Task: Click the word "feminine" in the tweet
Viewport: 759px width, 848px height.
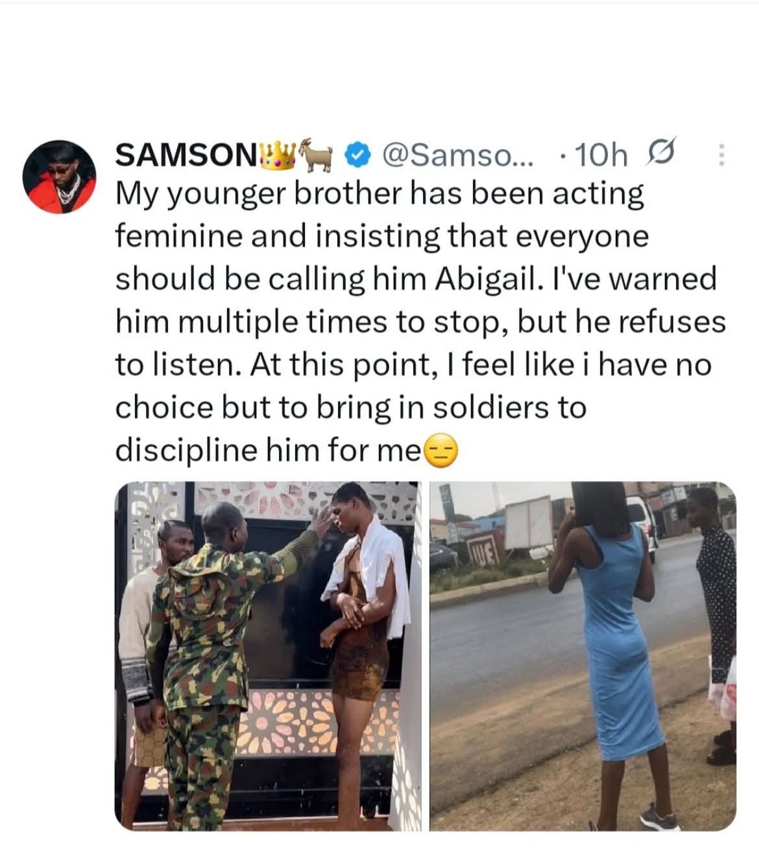Action: point(178,236)
